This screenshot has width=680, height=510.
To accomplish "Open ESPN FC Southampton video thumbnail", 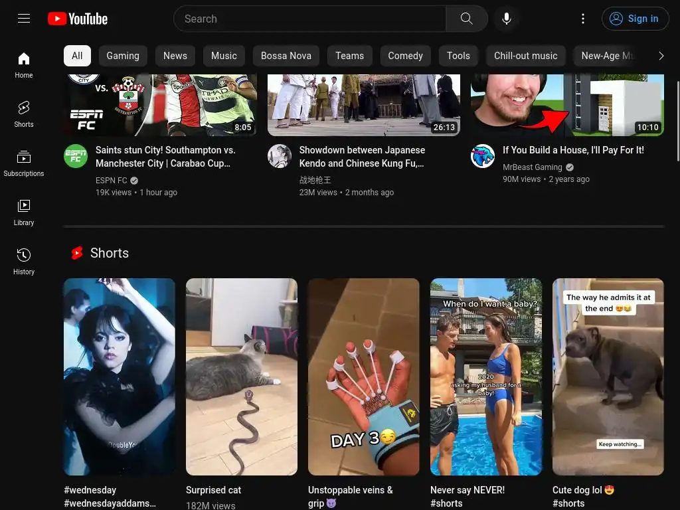I will [160, 105].
